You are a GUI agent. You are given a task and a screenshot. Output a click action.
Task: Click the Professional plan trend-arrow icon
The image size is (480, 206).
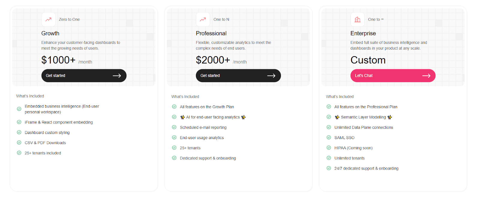203,20
